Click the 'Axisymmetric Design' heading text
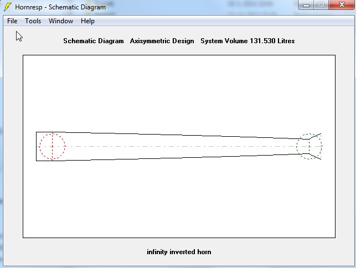The width and height of the screenshot is (356, 268). pos(162,41)
